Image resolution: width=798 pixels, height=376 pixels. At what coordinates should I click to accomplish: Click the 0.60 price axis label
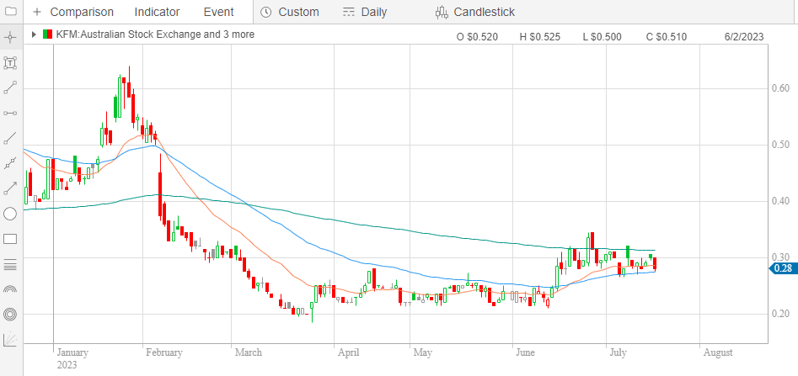[x=781, y=89]
